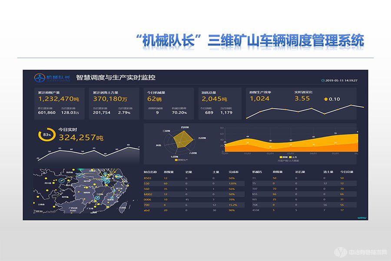Click the 90% completion rate
The height and width of the screenshot is (261, 391).
coord(232,210)
